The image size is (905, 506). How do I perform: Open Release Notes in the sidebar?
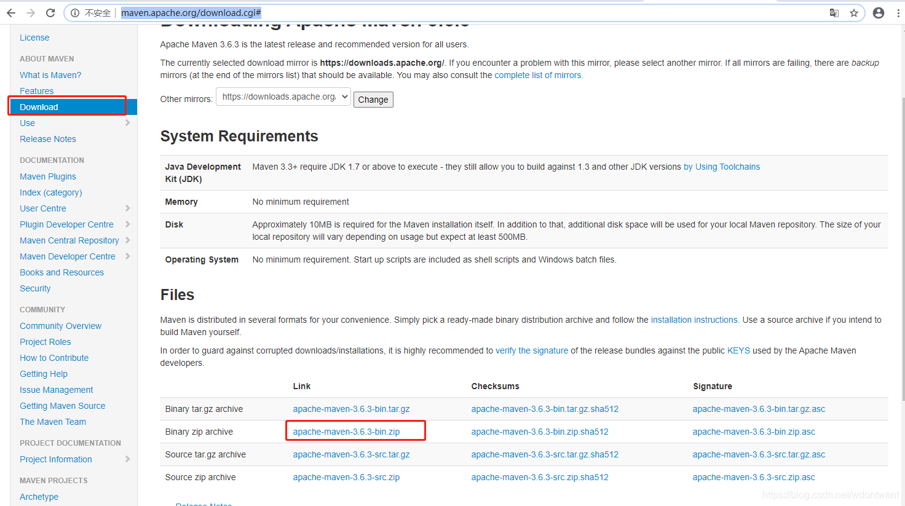(48, 139)
